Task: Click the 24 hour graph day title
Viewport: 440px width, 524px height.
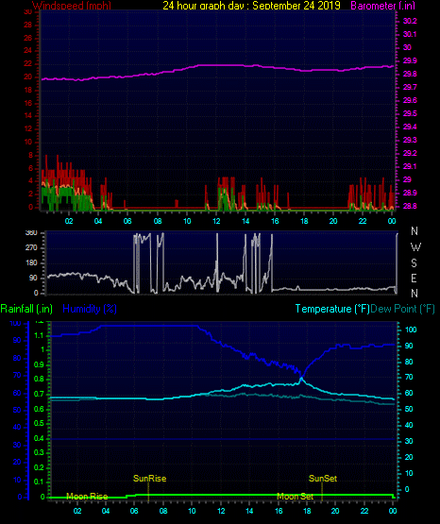Action: click(x=251, y=6)
